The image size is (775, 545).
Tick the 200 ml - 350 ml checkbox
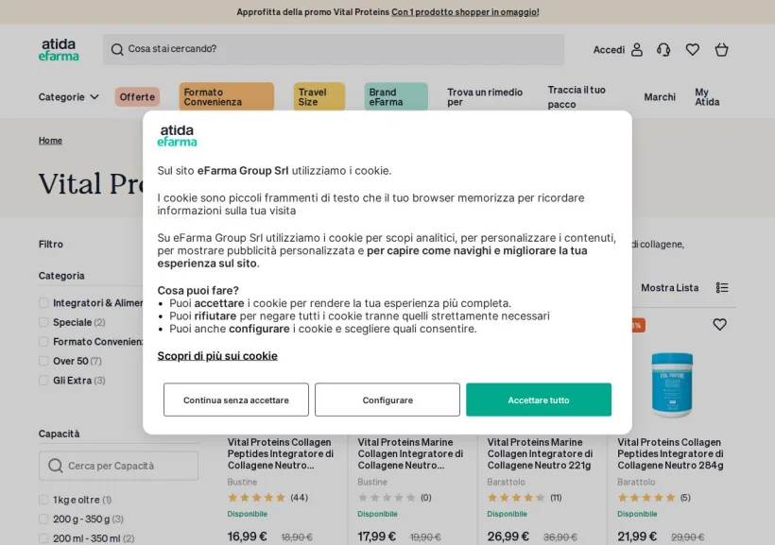43,538
